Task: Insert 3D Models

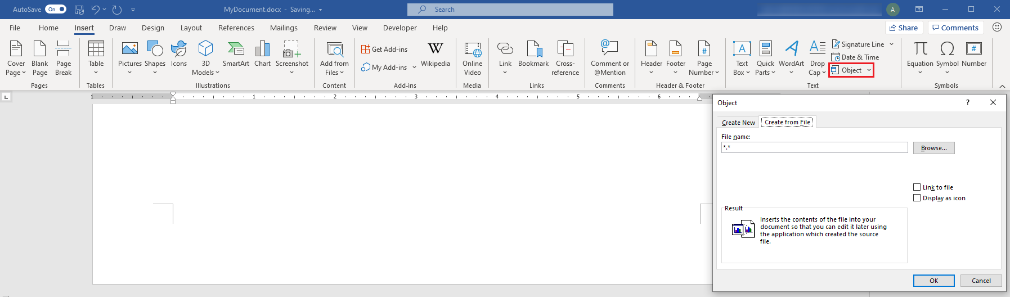Action: coord(206,58)
